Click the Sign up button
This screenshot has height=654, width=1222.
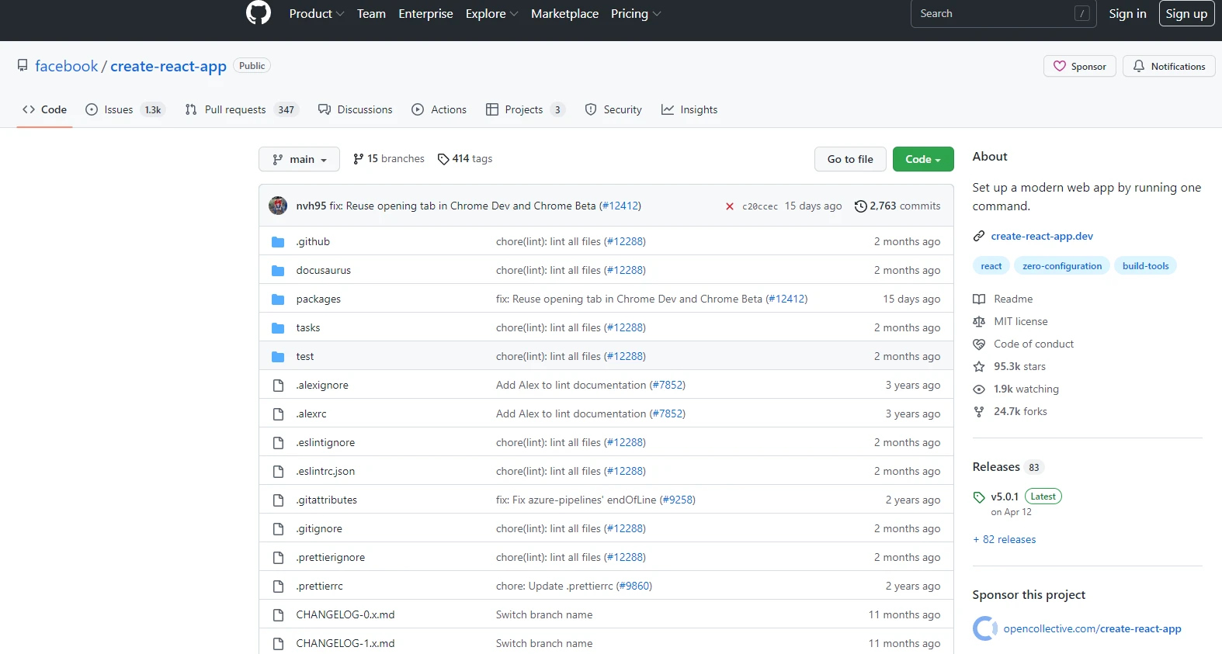(1186, 13)
